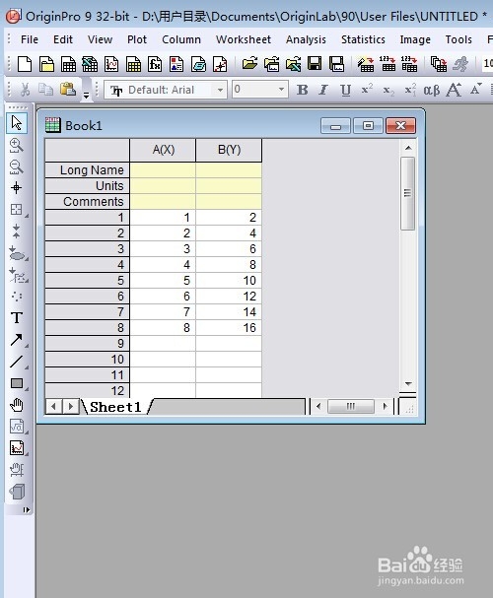The image size is (493, 598).
Task: Select column header A(X)
Action: pyautogui.click(x=164, y=150)
